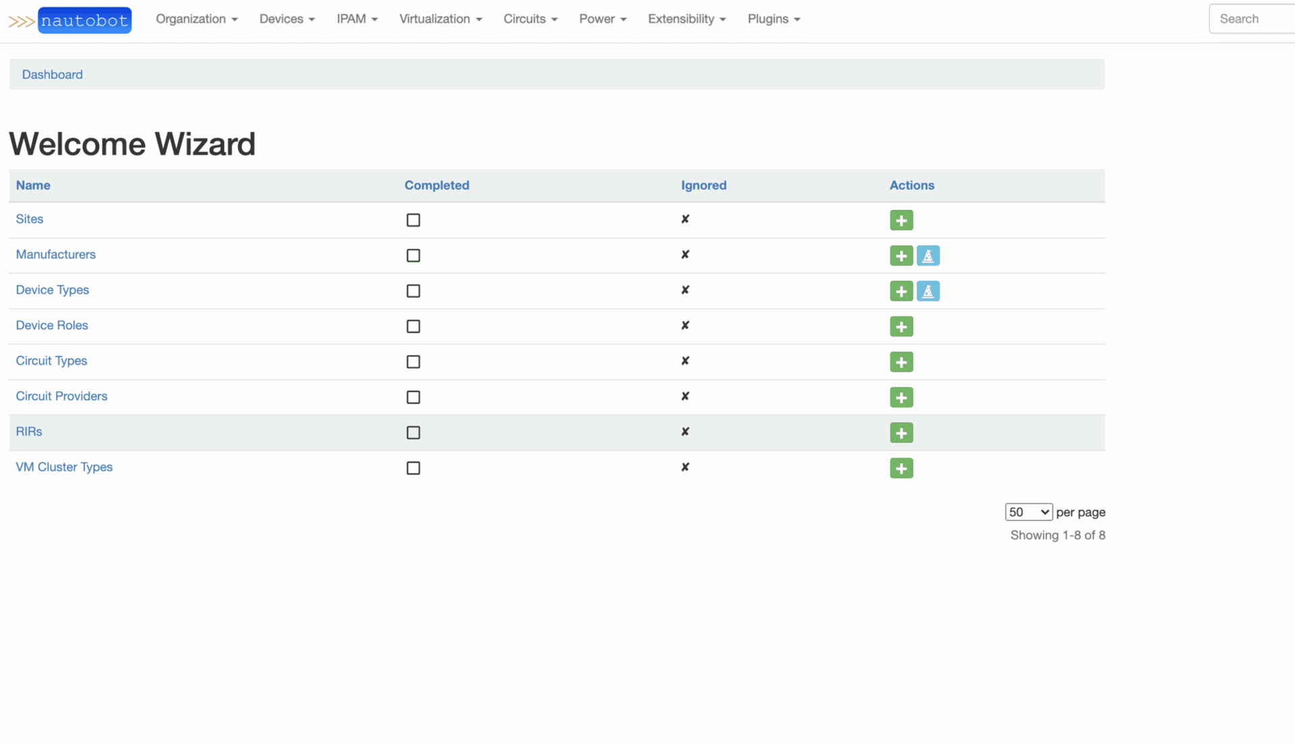This screenshot has width=1295, height=744.
Task: Open the Organization dropdown menu
Action: 196,19
